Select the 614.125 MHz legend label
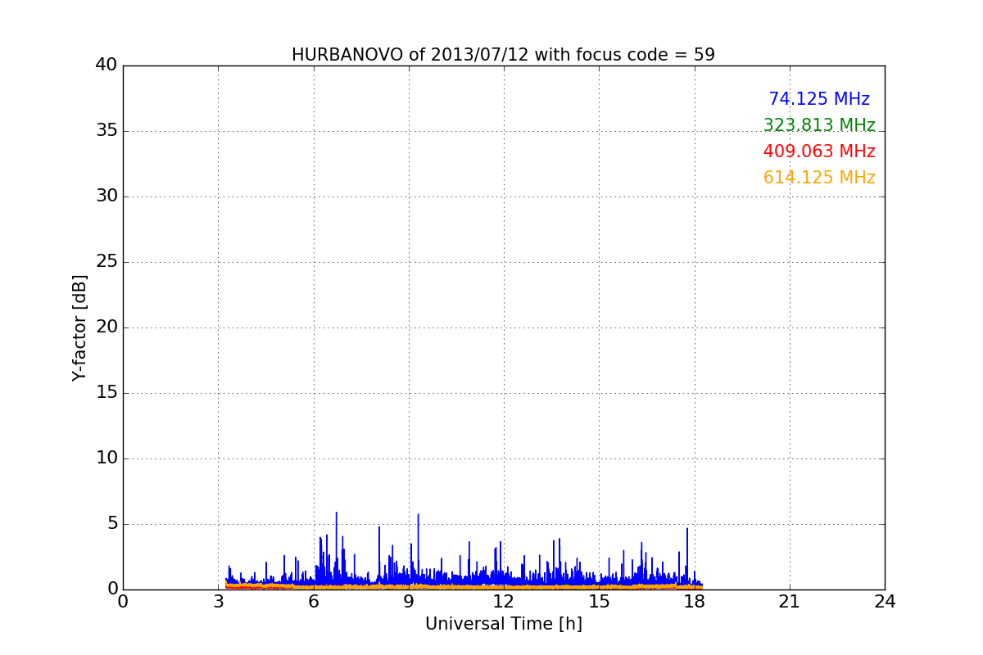The image size is (983, 655). click(x=819, y=178)
